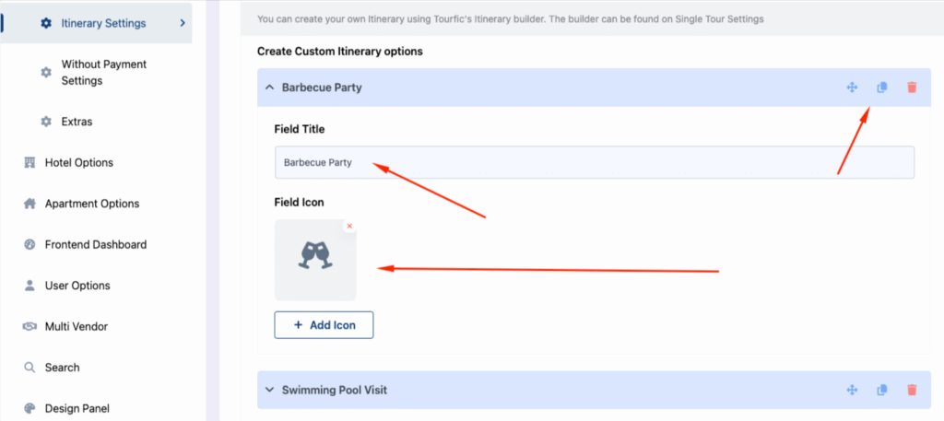Duplicate the Swimming Pool Visit option
This screenshot has height=421, width=944.
pos(881,391)
